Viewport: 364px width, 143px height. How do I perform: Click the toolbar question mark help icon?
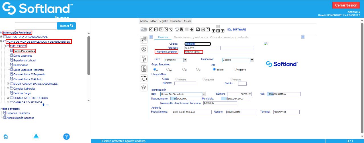[x=208, y=29]
